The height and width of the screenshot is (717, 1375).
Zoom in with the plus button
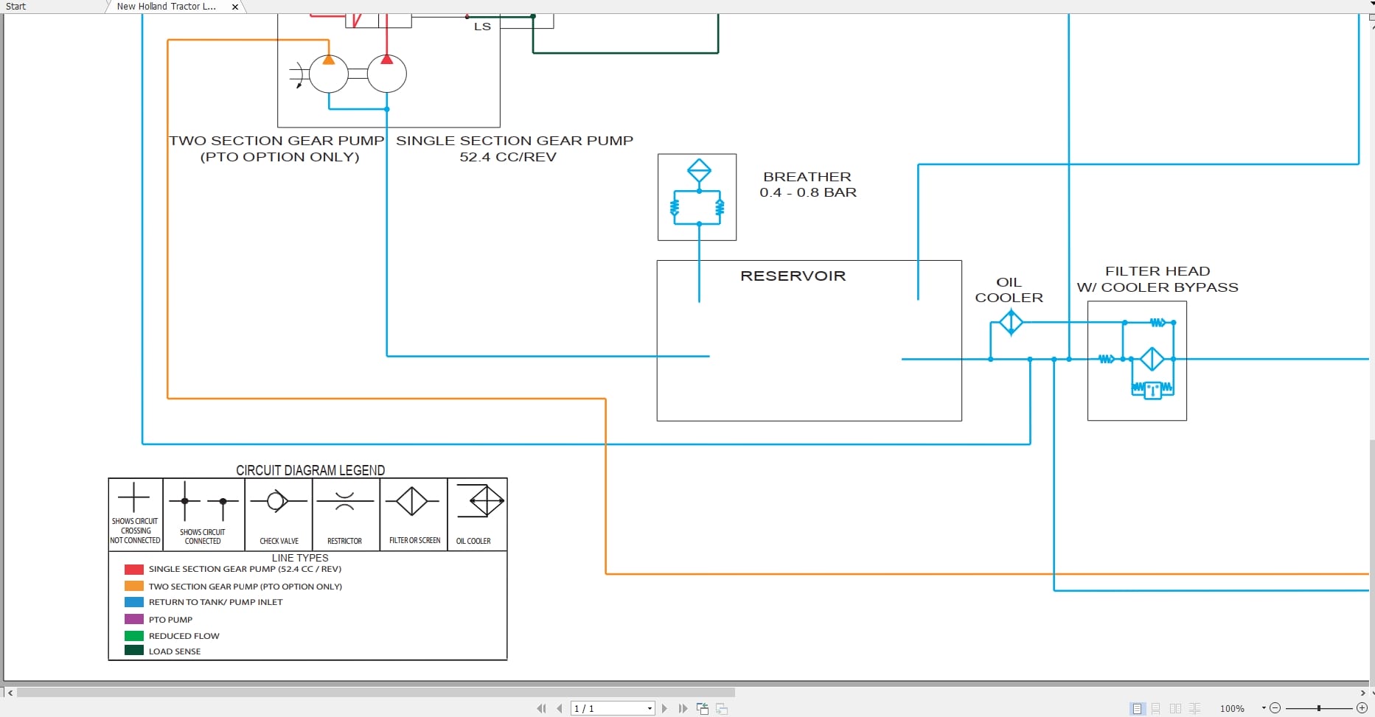[1362, 707]
